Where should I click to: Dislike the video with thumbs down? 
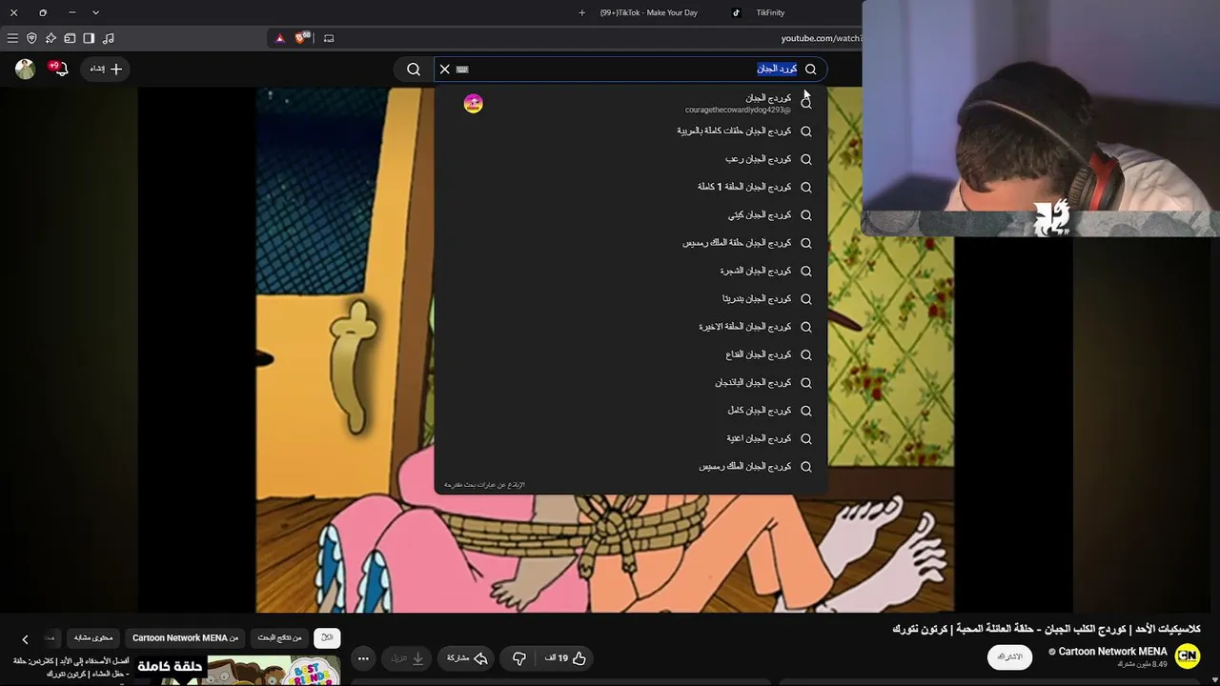(519, 658)
